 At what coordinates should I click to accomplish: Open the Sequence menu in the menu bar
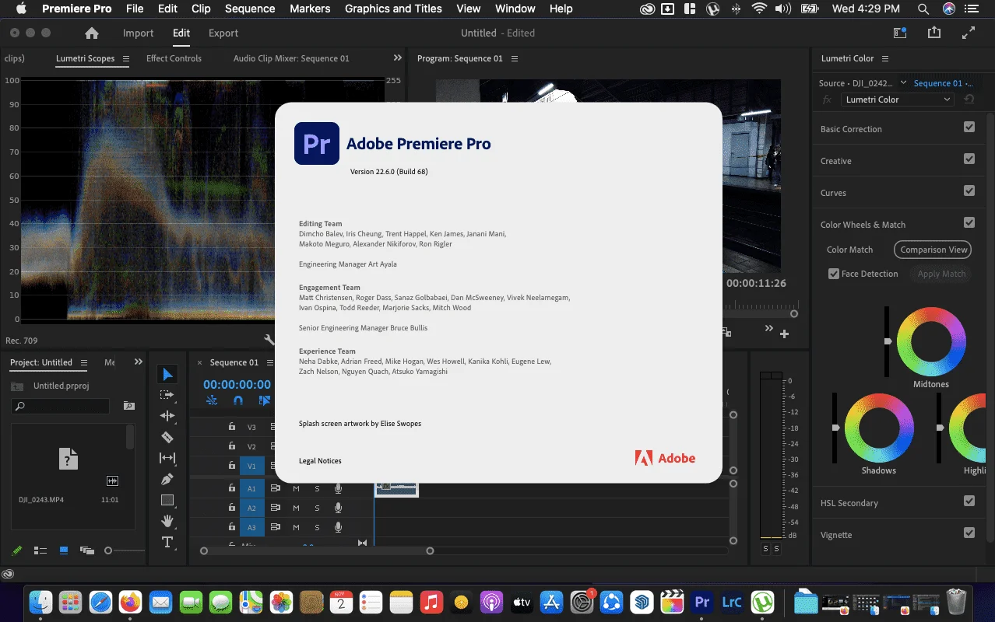[250, 9]
